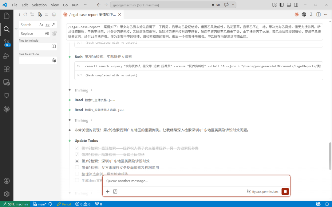Open the Edit menu

25,5
